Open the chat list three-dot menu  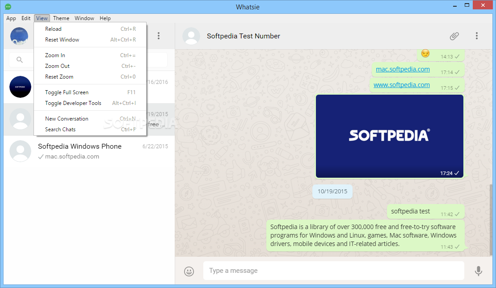click(x=159, y=36)
